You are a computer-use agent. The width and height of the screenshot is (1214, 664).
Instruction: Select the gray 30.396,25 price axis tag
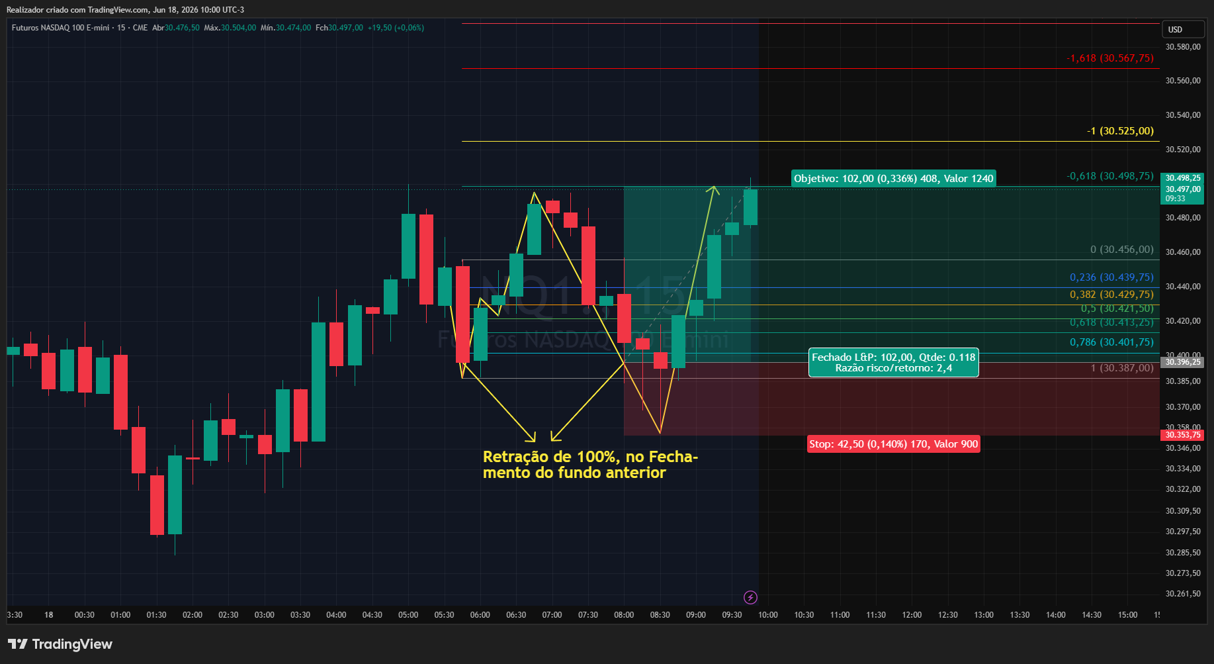[x=1183, y=362]
